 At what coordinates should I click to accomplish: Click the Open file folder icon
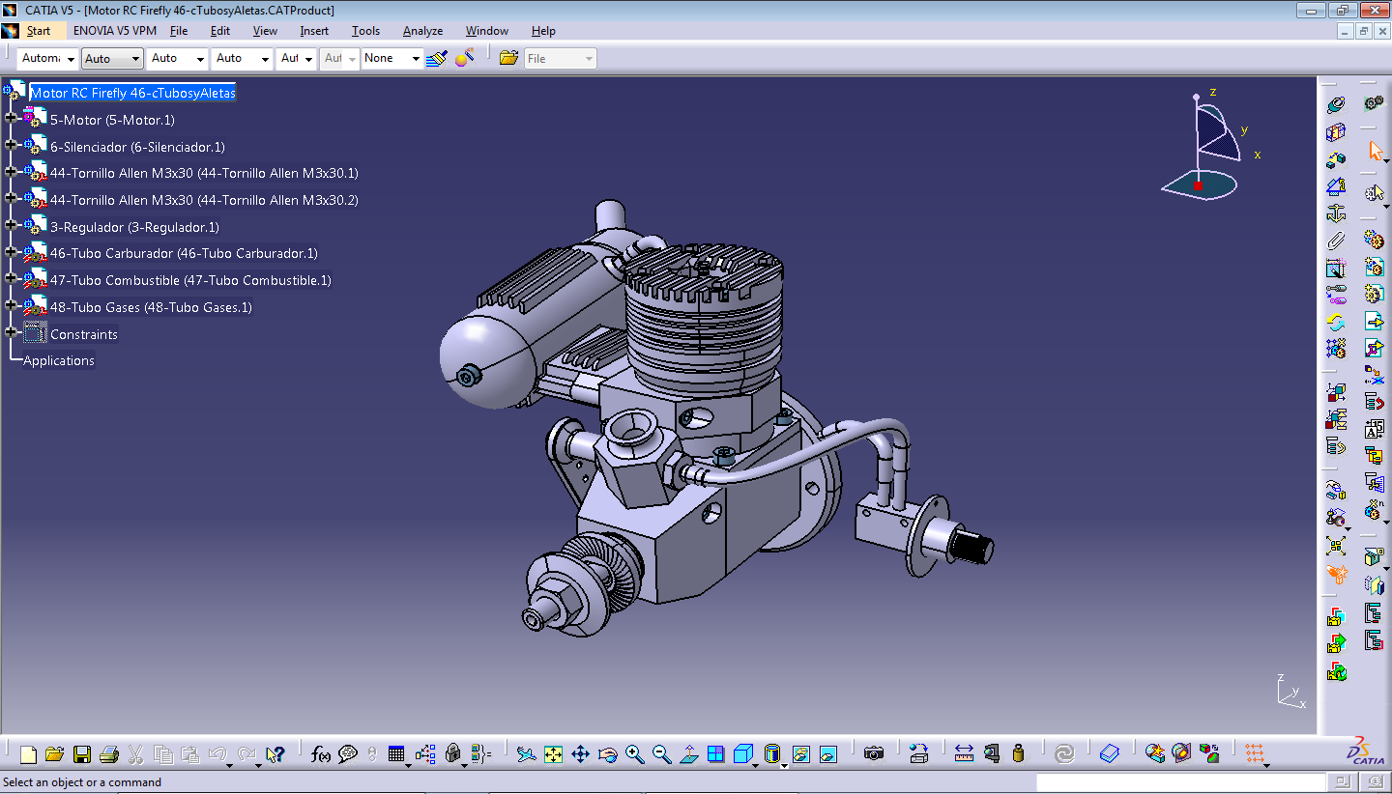[55, 754]
